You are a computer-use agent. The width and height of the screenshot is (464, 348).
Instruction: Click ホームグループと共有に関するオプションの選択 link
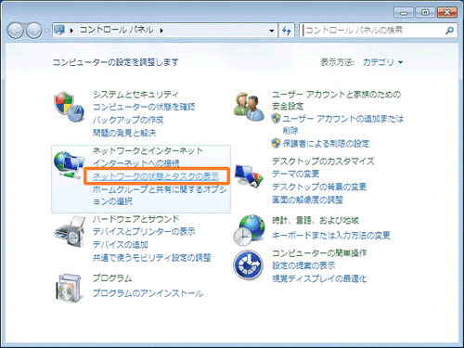click(160, 195)
